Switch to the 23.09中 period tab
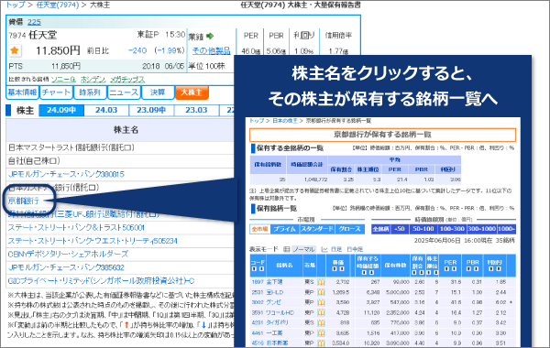Screen dimensions: 550x348 (151, 110)
